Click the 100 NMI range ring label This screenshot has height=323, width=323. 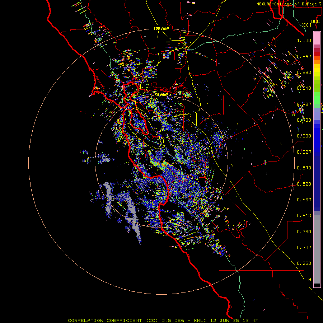point(161,28)
